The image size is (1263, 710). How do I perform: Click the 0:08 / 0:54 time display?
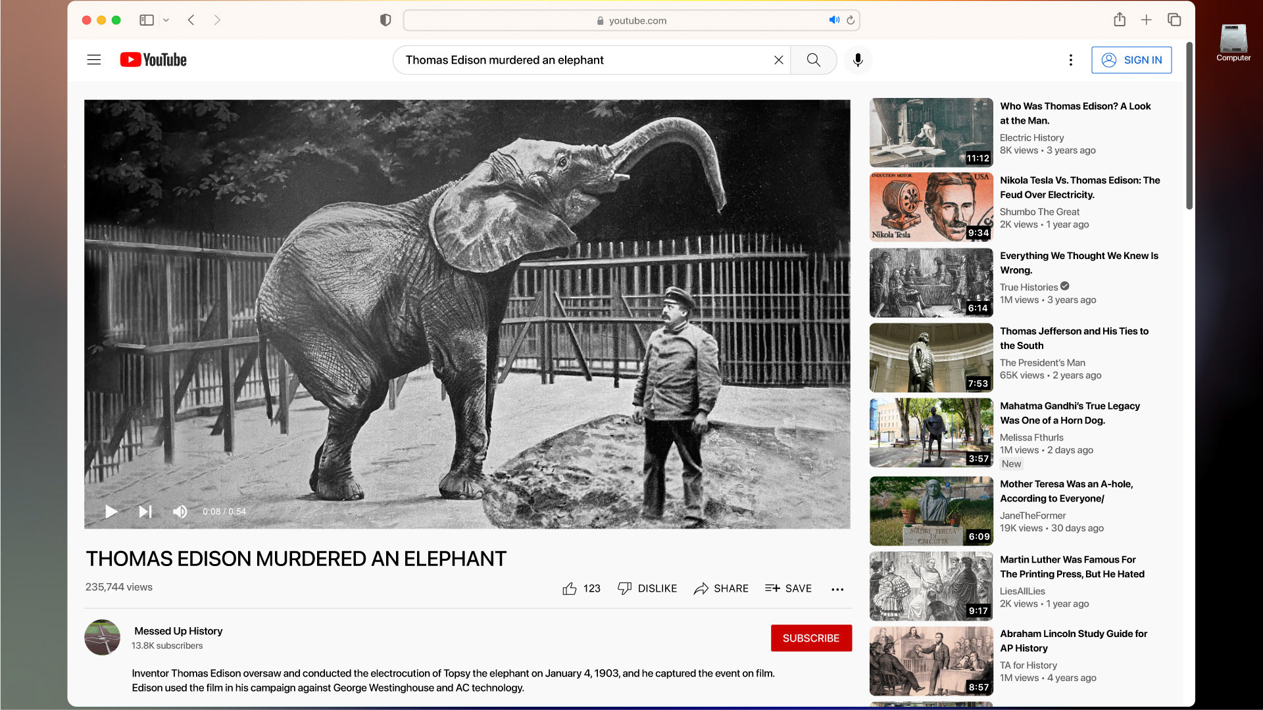224,511
